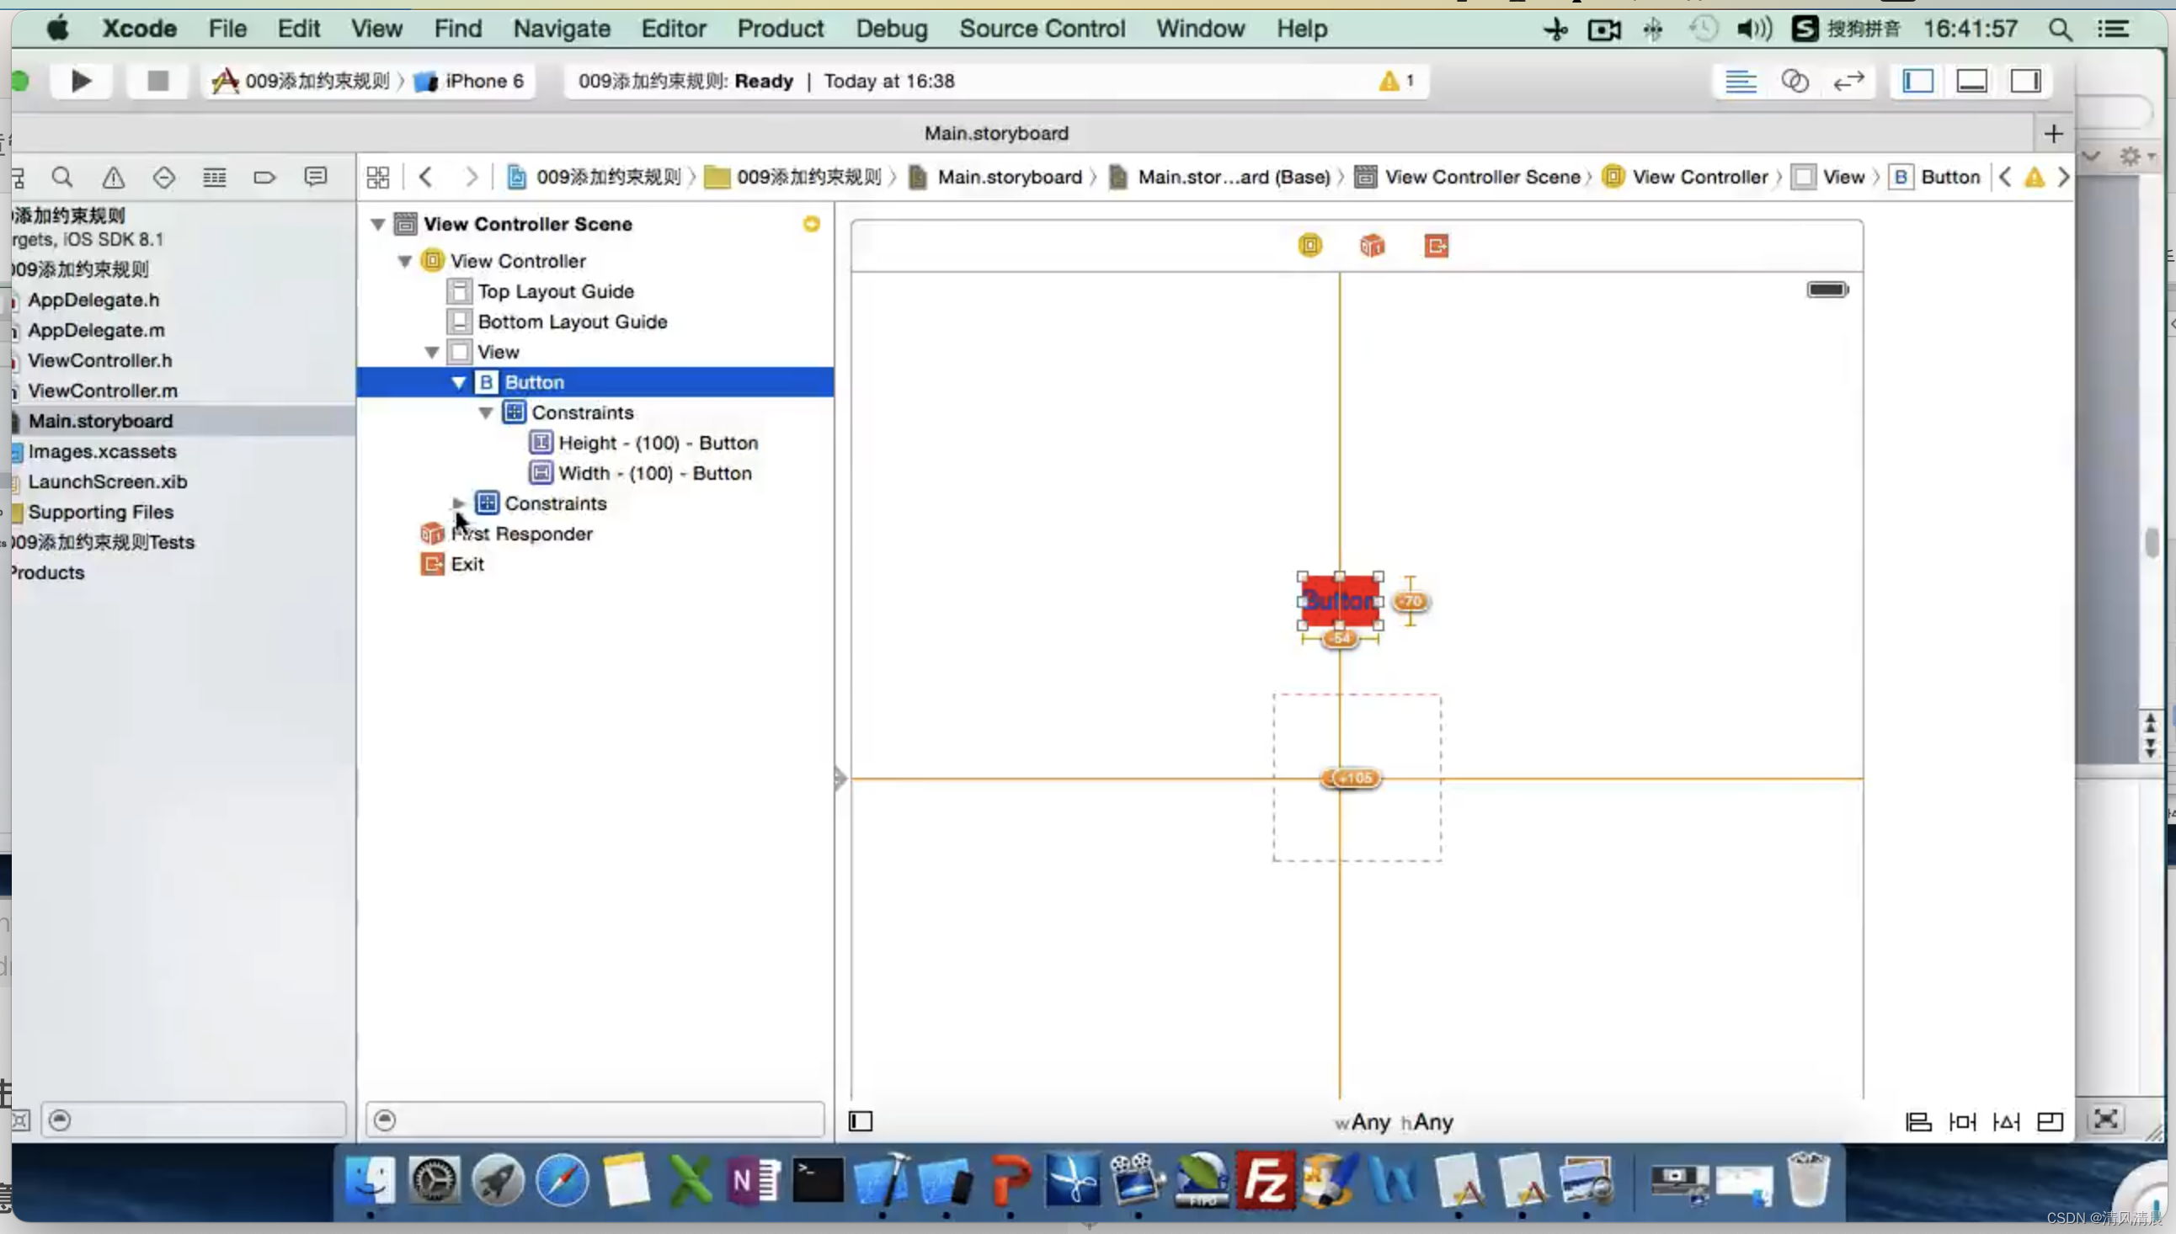Click Height - (100) - Button constraint
The image size is (2176, 1234).
(x=658, y=442)
